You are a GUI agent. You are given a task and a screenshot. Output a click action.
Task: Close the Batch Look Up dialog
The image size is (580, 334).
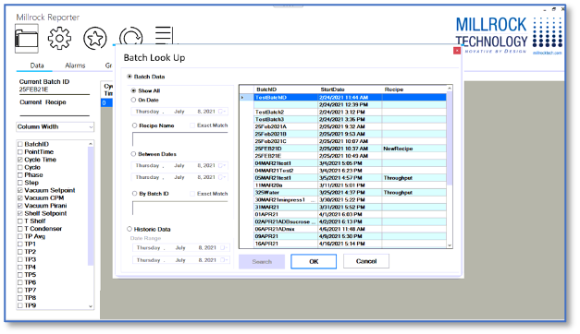457,50
